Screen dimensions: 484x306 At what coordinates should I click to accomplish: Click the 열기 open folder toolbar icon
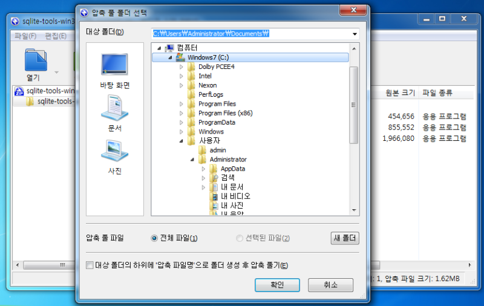[x=36, y=60]
